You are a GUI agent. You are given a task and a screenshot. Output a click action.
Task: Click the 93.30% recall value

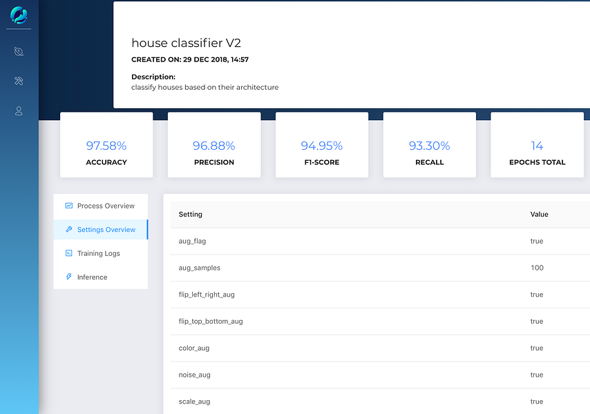click(x=429, y=146)
